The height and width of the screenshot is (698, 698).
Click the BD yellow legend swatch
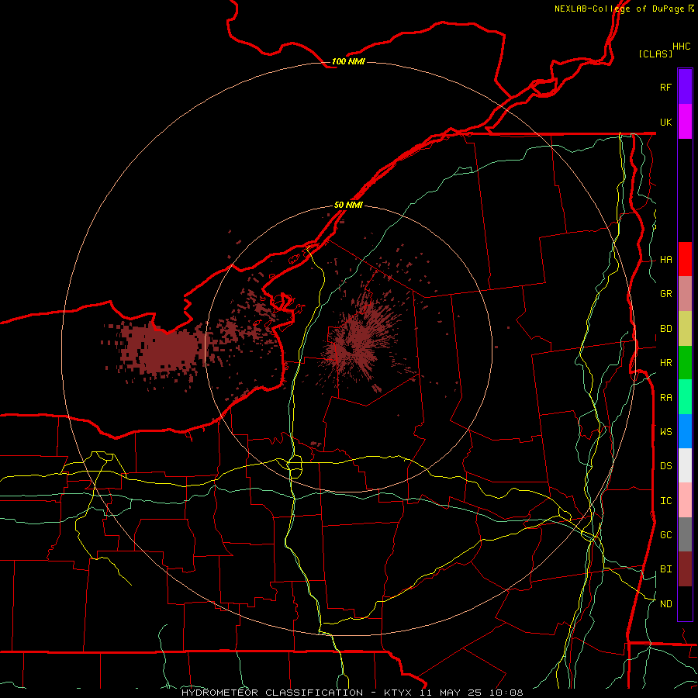[685, 329]
